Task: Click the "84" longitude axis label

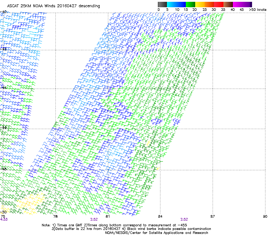Action: click(160, 217)
